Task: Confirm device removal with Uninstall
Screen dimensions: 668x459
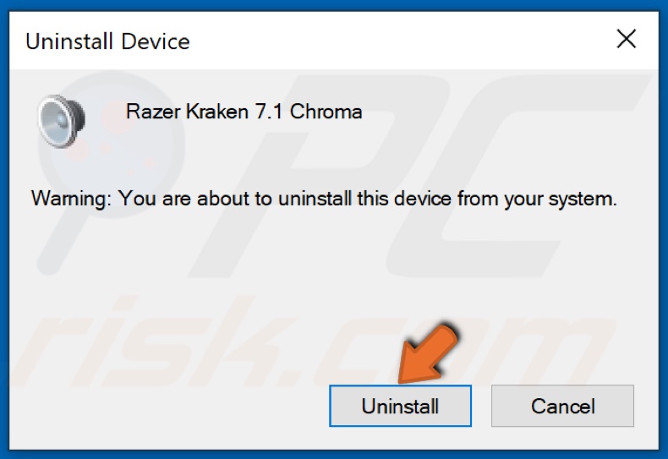Action: pyautogui.click(x=400, y=406)
